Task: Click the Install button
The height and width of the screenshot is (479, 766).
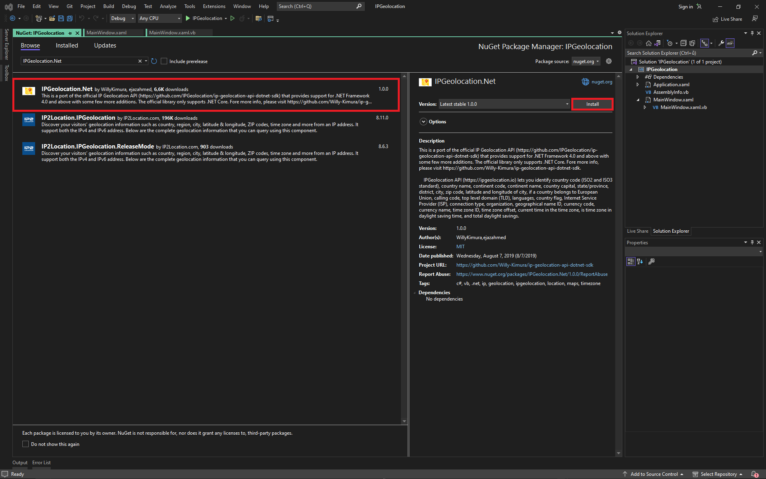Action: [592, 104]
